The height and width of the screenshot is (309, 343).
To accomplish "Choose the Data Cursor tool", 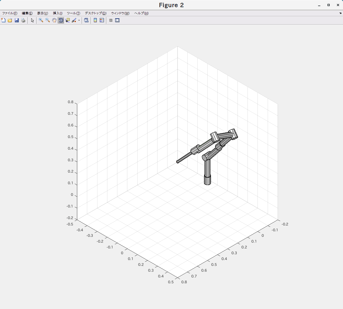I will pyautogui.click(x=68, y=20).
